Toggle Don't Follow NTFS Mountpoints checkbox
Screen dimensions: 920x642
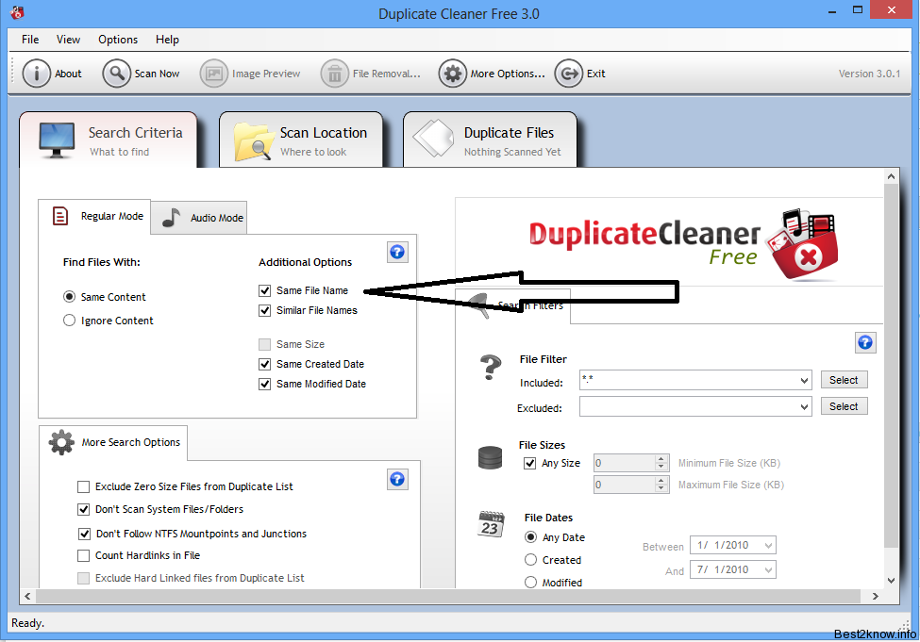pos(84,534)
